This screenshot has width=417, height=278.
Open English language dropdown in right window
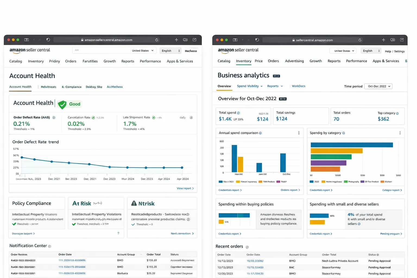(x=371, y=51)
